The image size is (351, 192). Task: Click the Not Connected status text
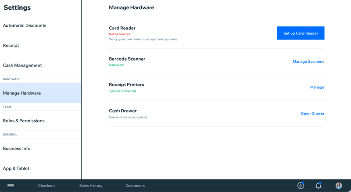(119, 34)
